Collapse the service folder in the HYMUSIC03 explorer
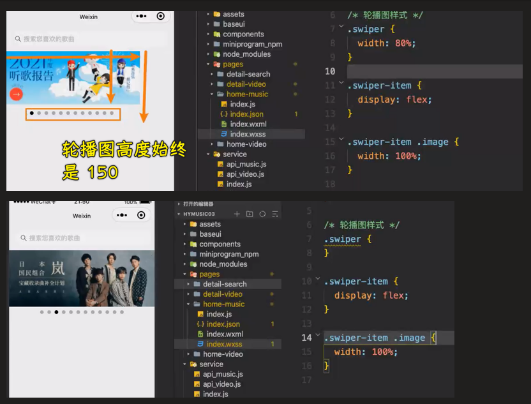 185,364
